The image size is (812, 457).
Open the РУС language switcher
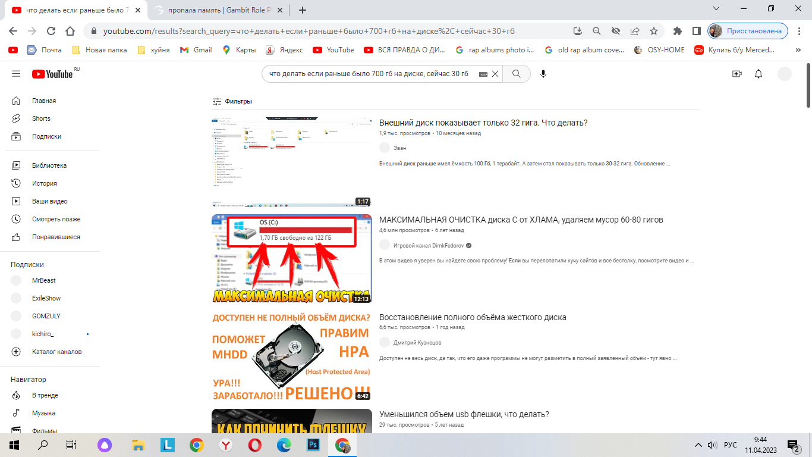730,445
